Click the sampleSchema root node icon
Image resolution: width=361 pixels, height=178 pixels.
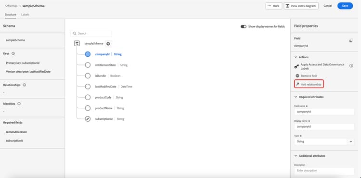point(77,43)
